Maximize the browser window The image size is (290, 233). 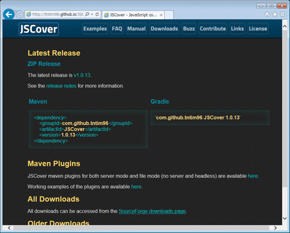point(271,6)
